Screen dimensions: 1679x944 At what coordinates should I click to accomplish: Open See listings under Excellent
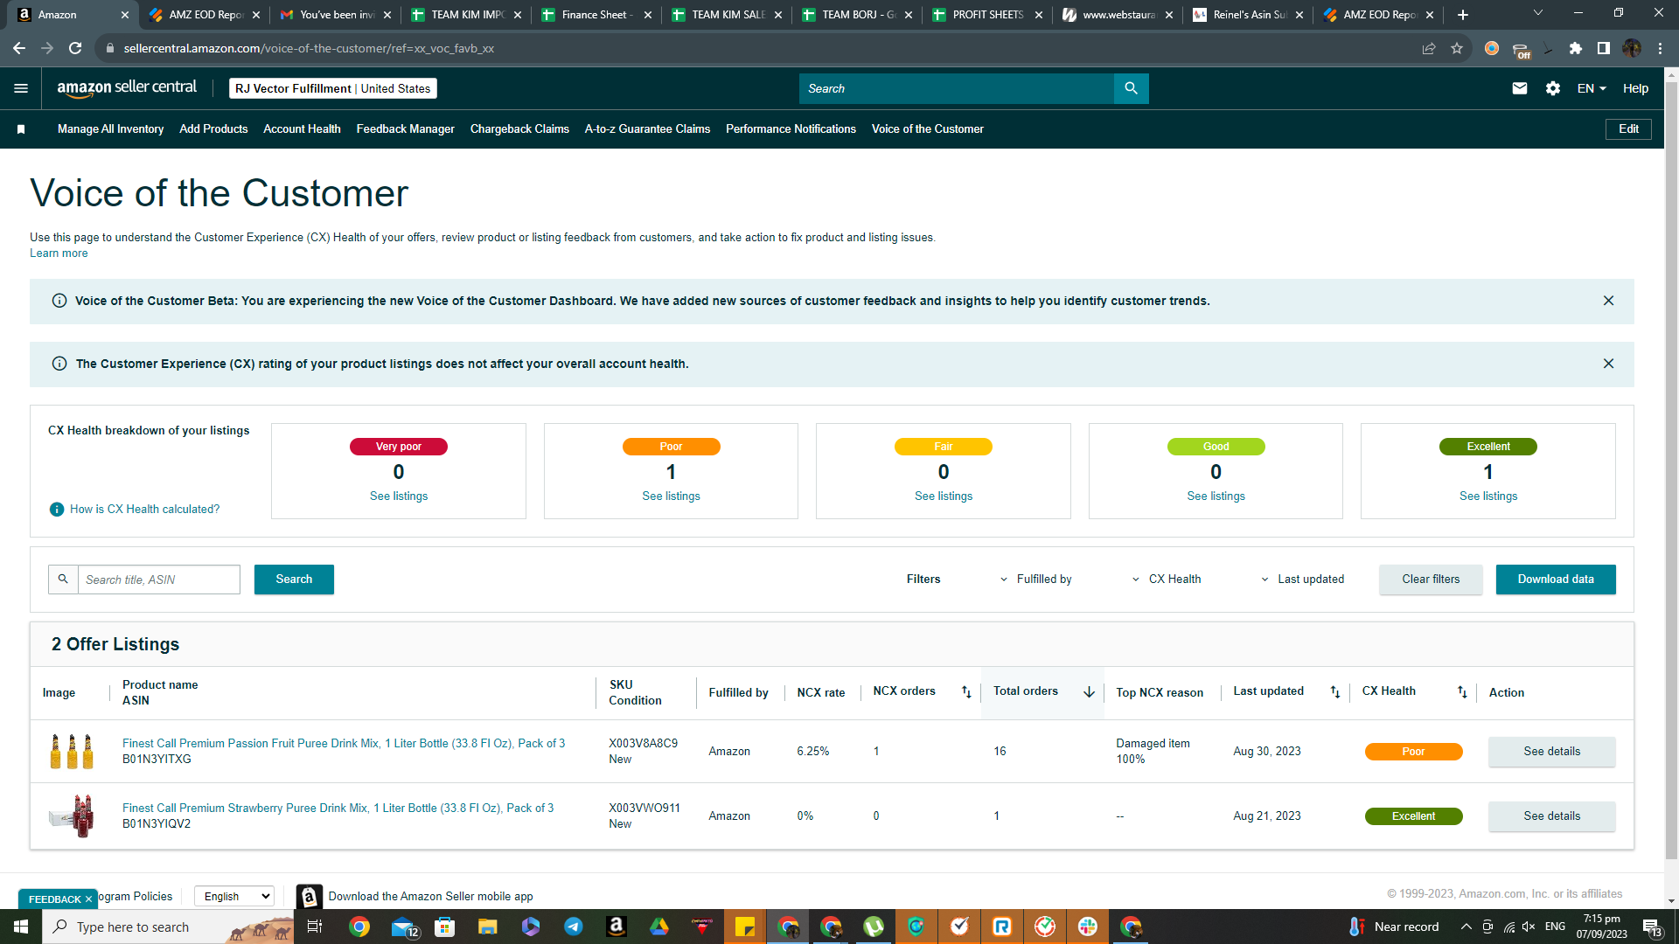(1488, 496)
